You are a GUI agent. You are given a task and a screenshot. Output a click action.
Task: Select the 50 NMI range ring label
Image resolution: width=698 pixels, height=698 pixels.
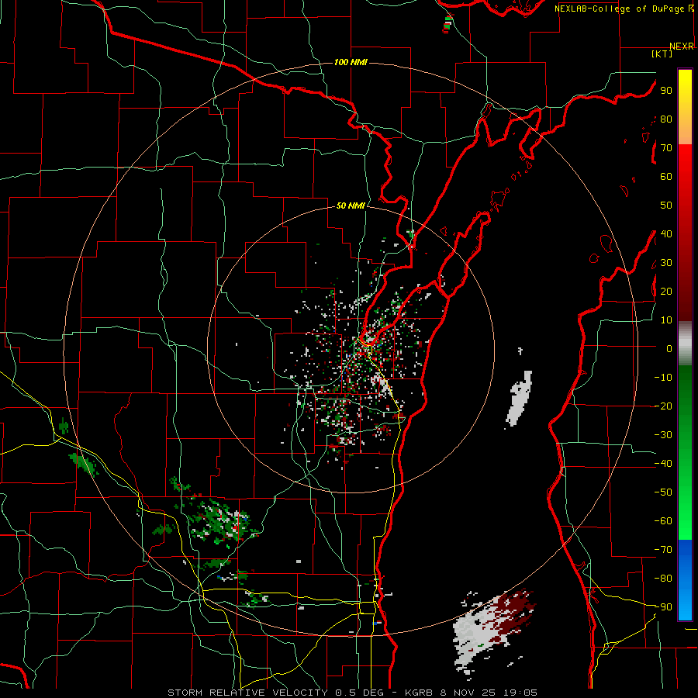pos(351,206)
